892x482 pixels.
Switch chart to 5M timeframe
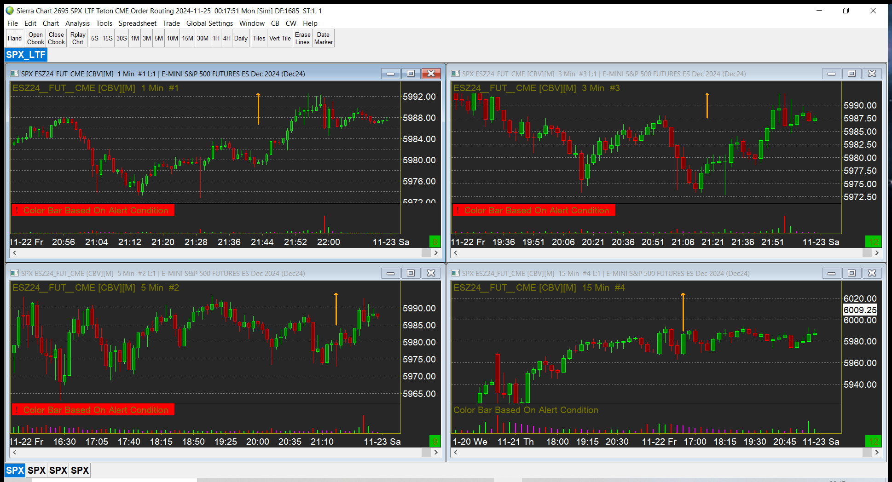[159, 38]
